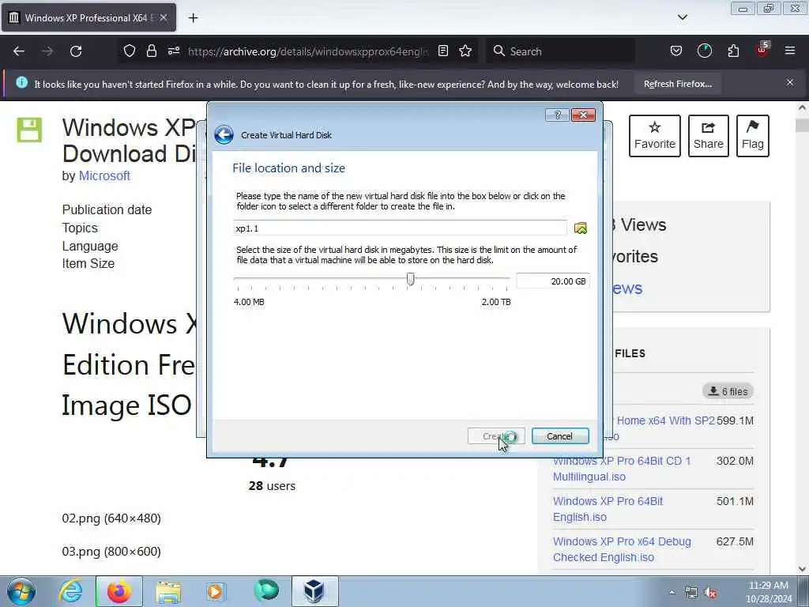Click Refresh Firefox button
The width and height of the screenshot is (809, 607).
pyautogui.click(x=677, y=84)
